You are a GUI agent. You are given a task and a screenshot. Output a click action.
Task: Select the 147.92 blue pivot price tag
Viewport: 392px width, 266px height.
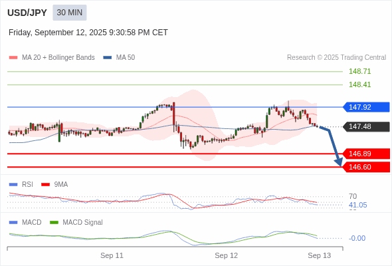(366, 107)
